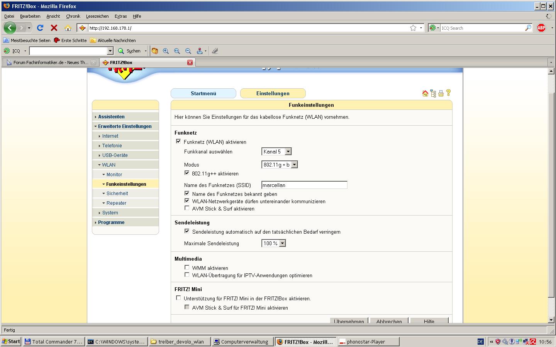Viewport: 556px width, 347px height.
Task: Click the browser Back arrow button
Action: [10, 28]
